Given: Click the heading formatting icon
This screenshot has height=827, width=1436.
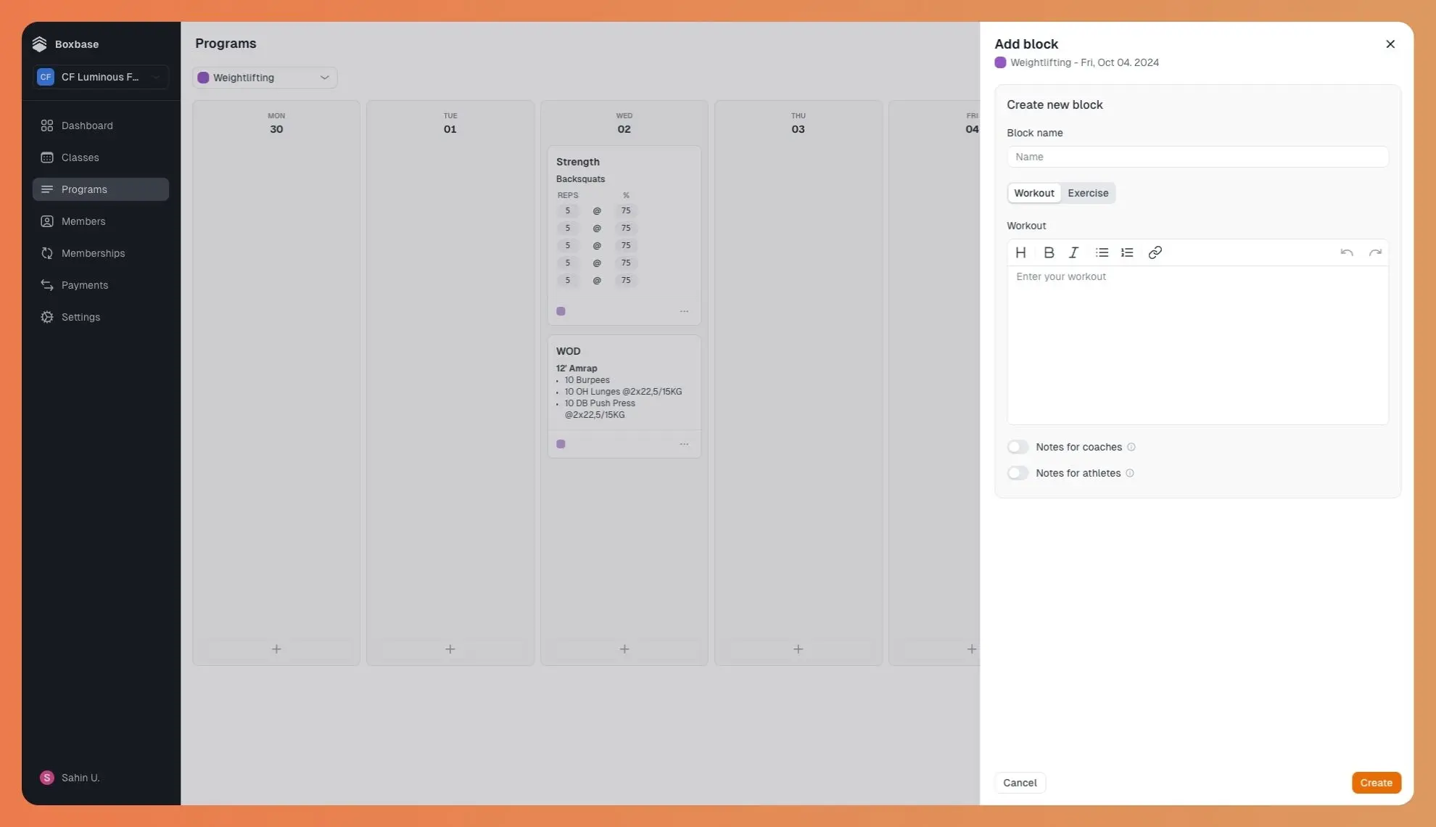Looking at the screenshot, I should [x=1020, y=252].
